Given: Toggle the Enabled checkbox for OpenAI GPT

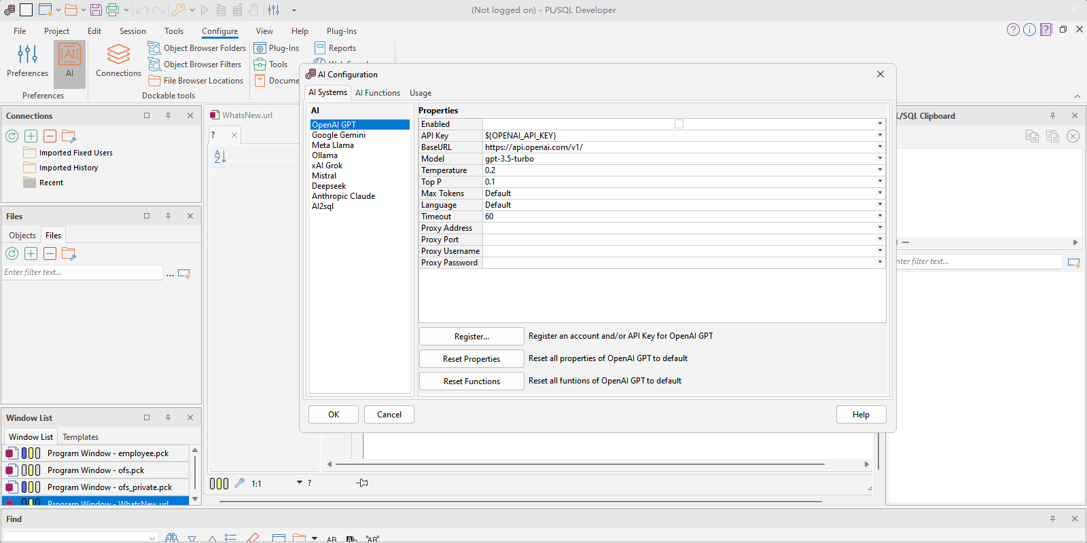Looking at the screenshot, I should tap(679, 124).
